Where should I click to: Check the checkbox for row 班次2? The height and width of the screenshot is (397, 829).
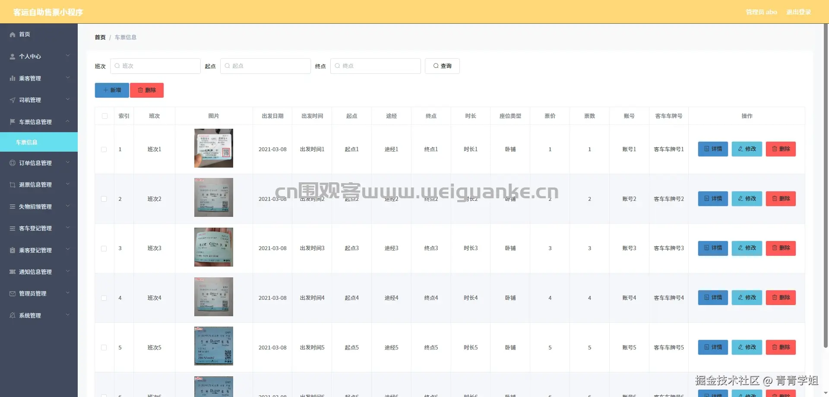click(x=104, y=199)
